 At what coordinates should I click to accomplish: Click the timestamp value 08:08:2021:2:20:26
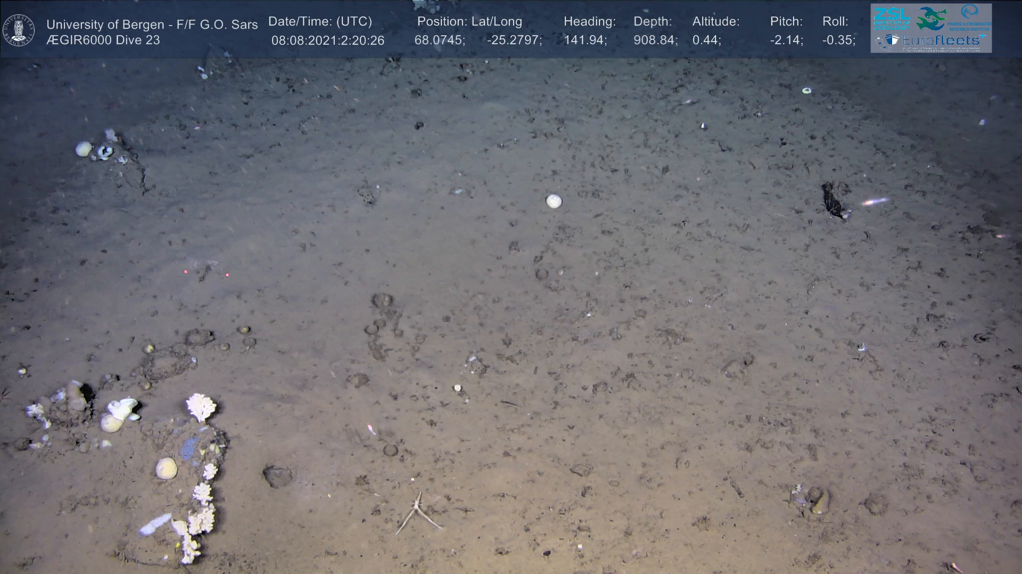(x=327, y=40)
